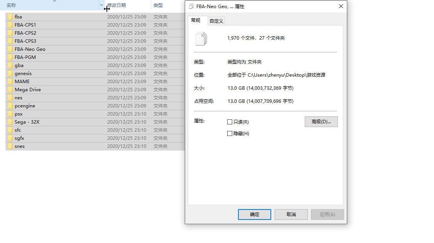Viewport: 434px width, 243px height.
Task: Click the 类型均为 文件夹 value
Action: 245,62
